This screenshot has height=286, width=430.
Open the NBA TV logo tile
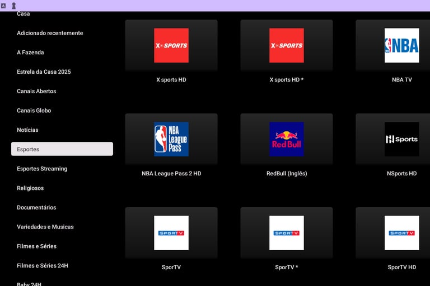click(393, 45)
